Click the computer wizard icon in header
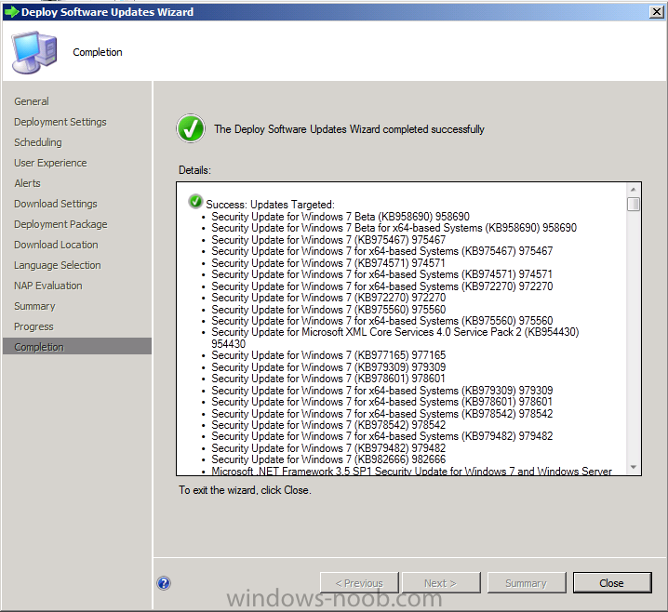668x612 pixels. 34,52
